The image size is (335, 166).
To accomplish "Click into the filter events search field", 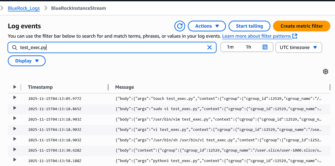I will tap(112, 48).
